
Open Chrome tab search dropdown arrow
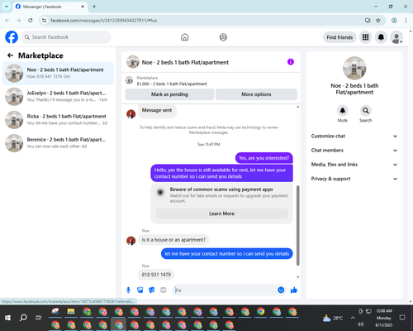coord(7,7)
